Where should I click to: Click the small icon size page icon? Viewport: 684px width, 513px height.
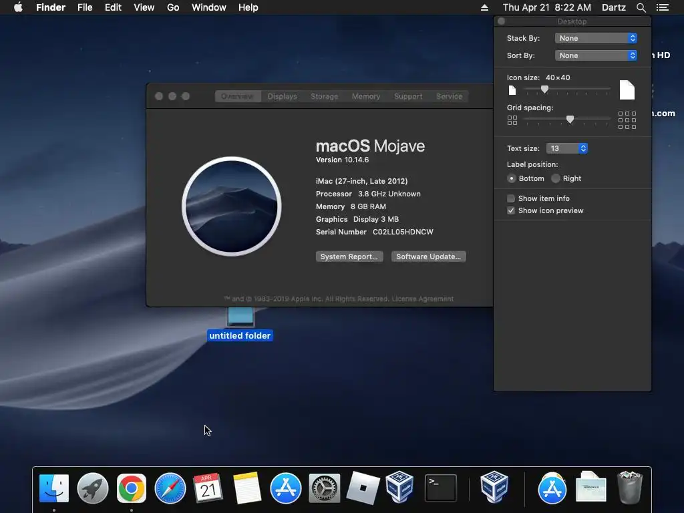[x=512, y=90]
